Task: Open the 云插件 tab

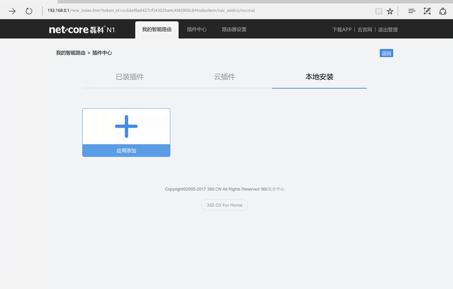Action: pyautogui.click(x=224, y=77)
